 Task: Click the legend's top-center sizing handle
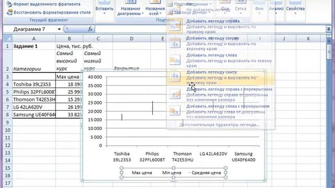173,168
